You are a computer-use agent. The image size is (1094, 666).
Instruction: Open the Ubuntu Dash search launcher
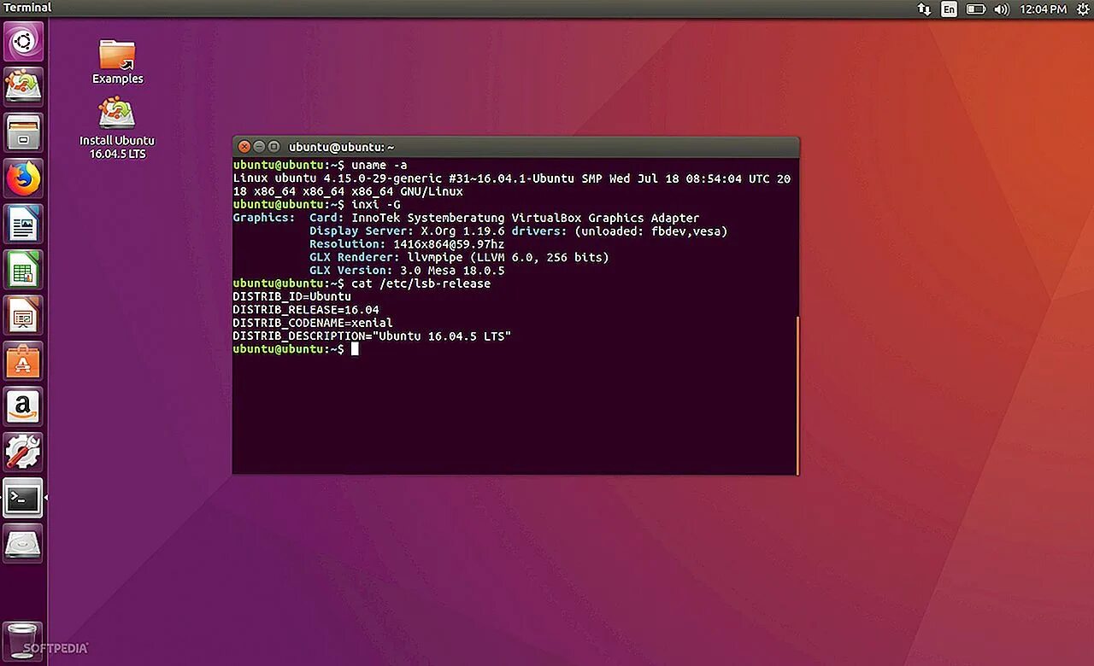point(23,41)
